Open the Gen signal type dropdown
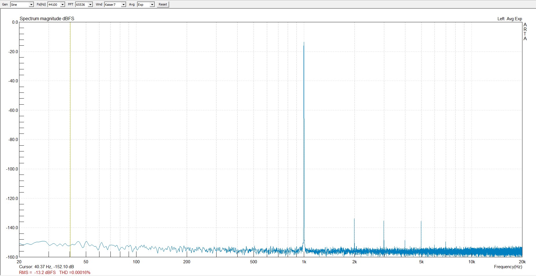 [x=22, y=5]
